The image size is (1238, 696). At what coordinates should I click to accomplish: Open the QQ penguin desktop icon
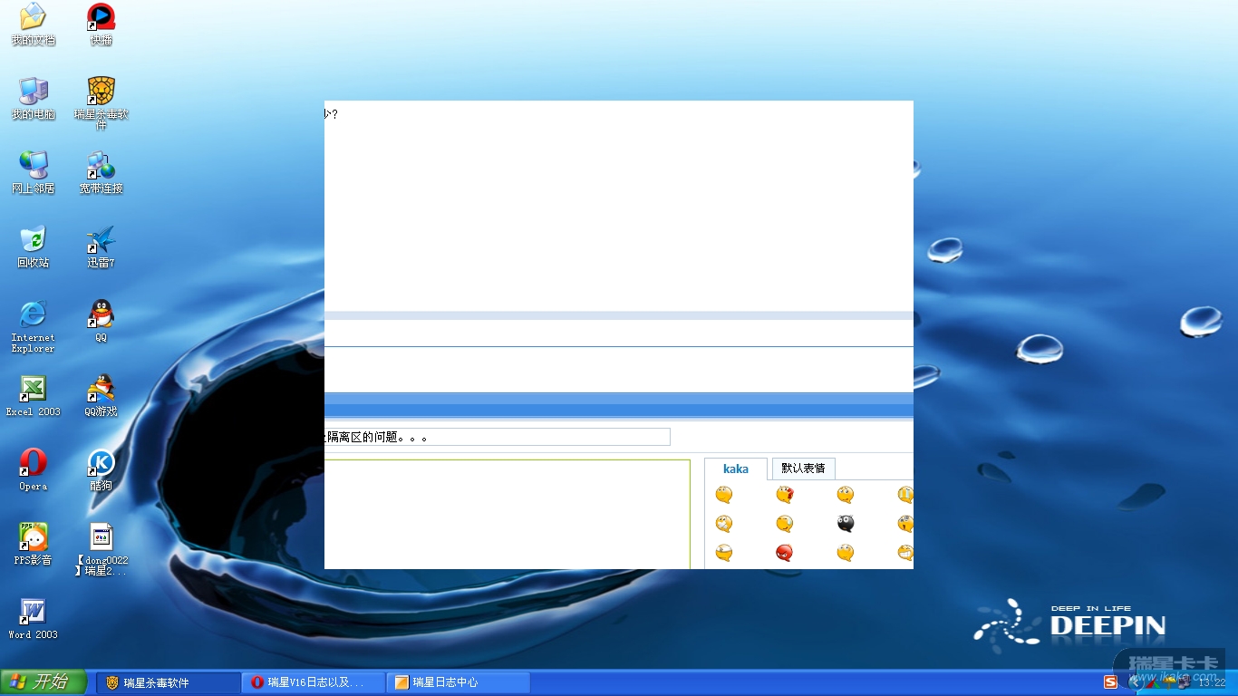pyautogui.click(x=101, y=314)
